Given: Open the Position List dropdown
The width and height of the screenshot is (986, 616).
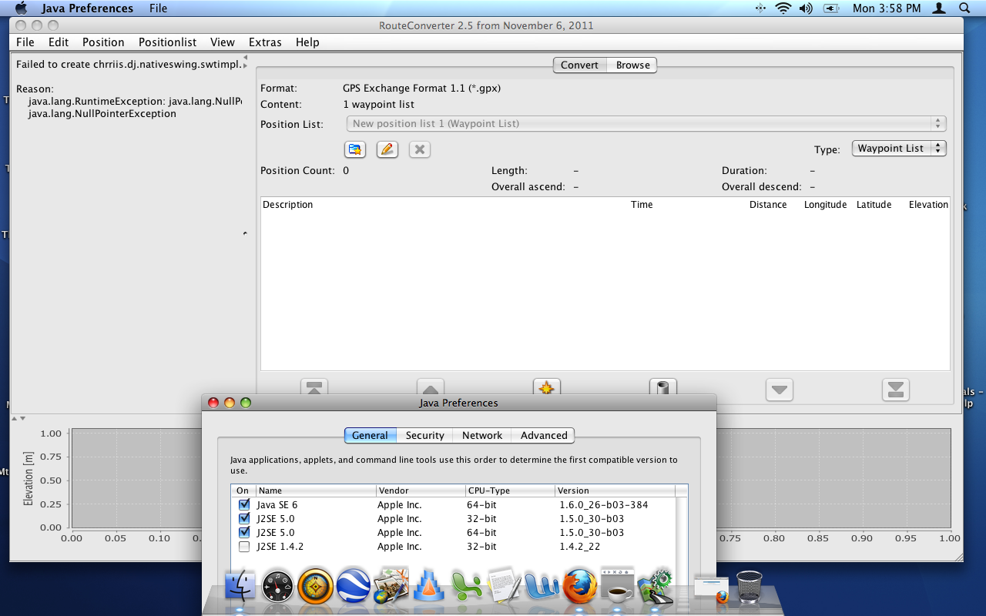Looking at the screenshot, I should (646, 123).
